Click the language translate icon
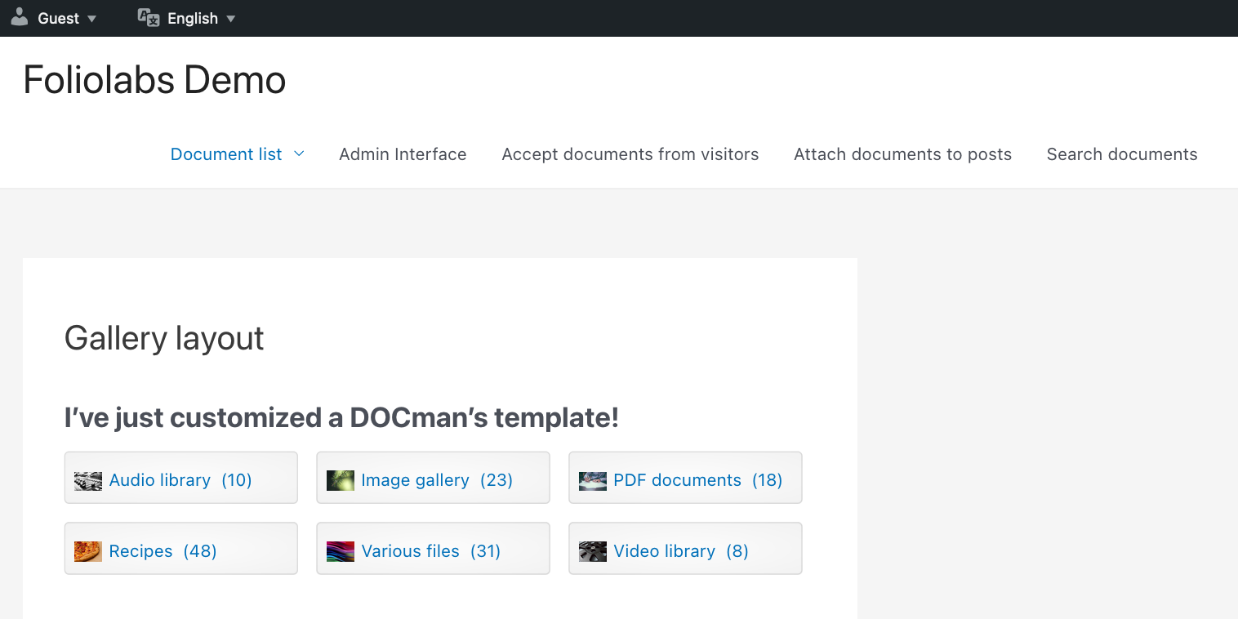Viewport: 1238px width, 619px height. pyautogui.click(x=149, y=18)
